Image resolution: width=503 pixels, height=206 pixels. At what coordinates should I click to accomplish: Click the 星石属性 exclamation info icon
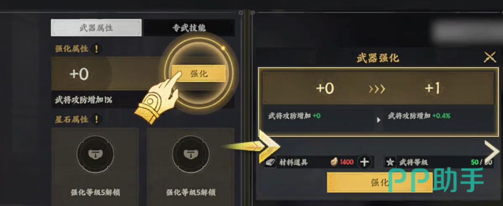click(x=96, y=120)
